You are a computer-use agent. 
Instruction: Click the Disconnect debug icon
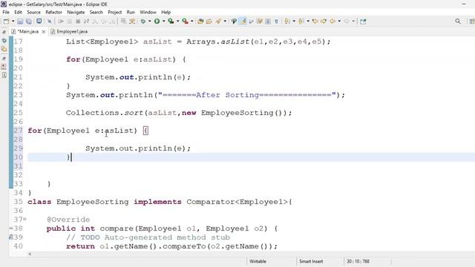click(x=86, y=22)
